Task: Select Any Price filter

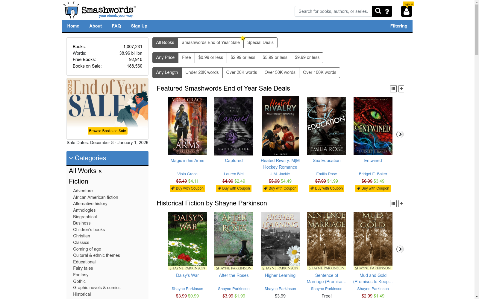Action: click(165, 58)
